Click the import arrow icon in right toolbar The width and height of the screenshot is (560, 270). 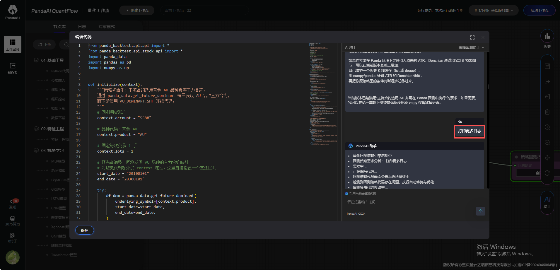tap(547, 97)
